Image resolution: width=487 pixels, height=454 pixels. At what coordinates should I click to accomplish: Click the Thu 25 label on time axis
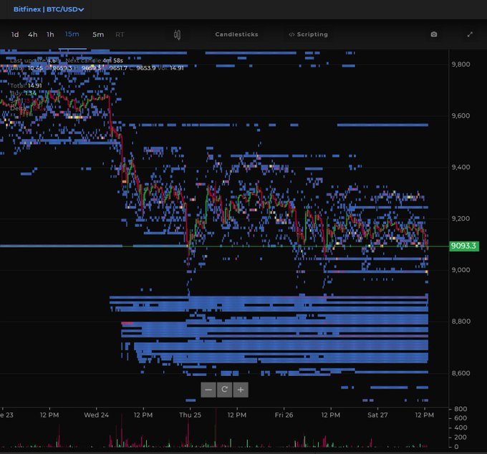(190, 415)
